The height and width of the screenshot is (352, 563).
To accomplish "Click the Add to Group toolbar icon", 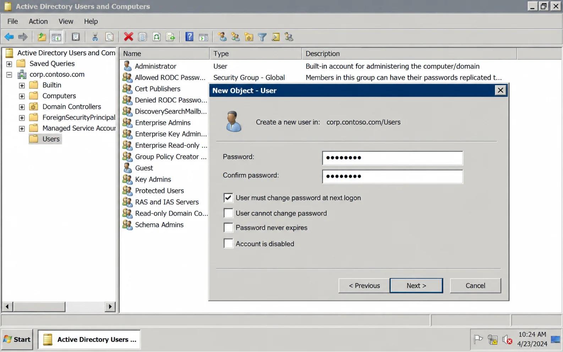I will [x=289, y=37].
